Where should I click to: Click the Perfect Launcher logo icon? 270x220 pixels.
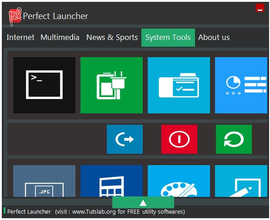click(x=15, y=16)
